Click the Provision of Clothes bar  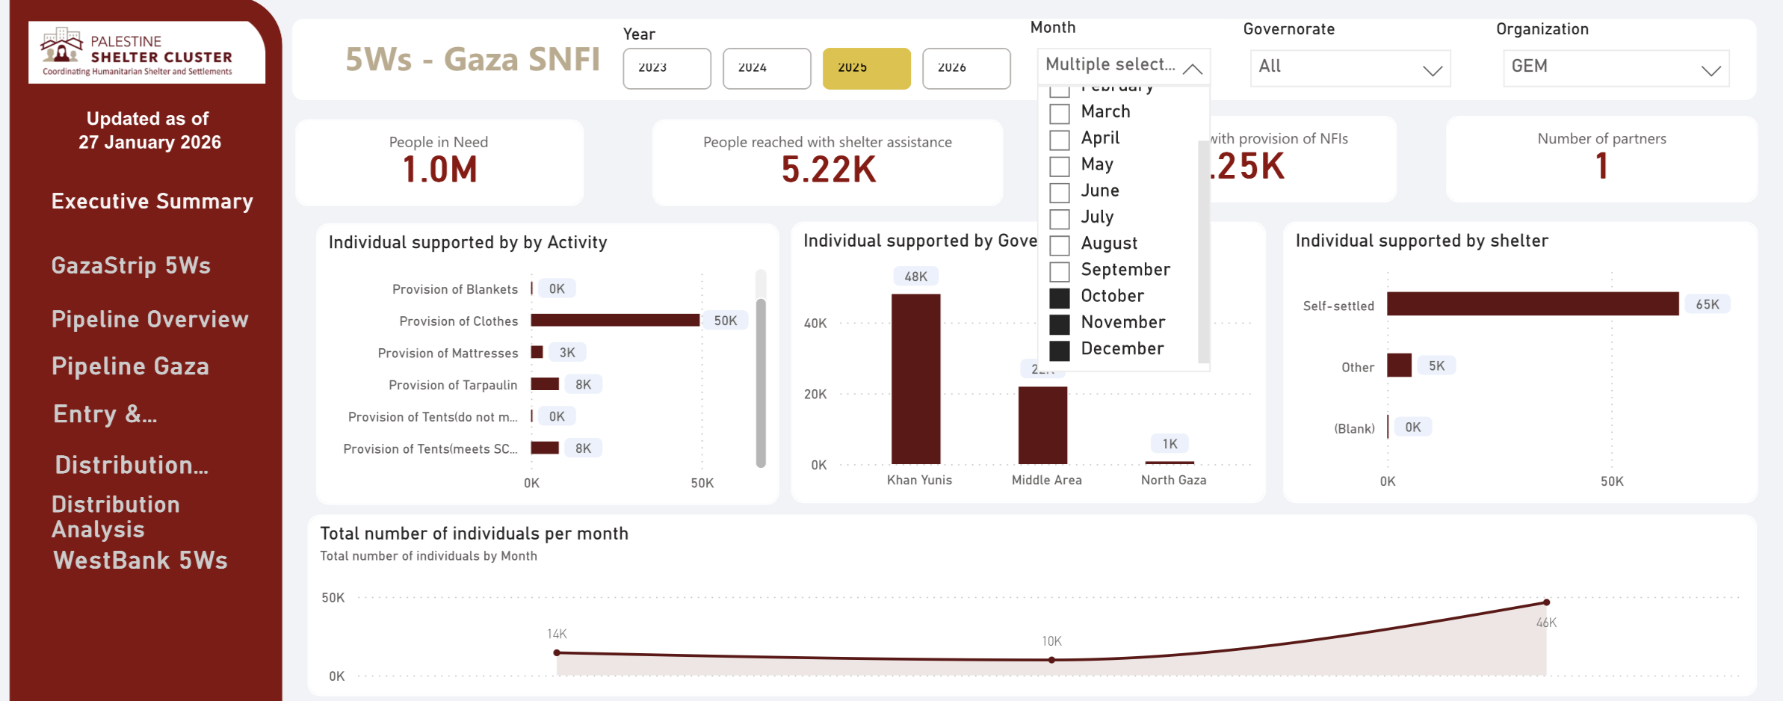[615, 321]
